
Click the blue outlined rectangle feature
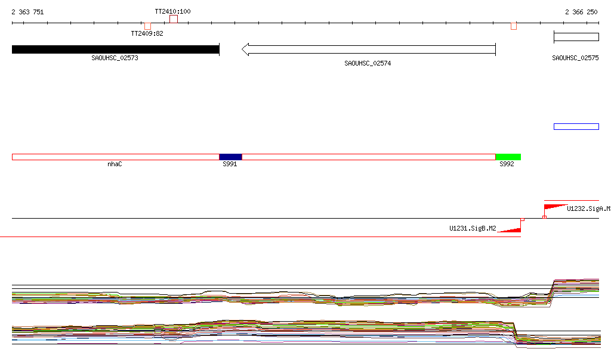click(x=576, y=126)
